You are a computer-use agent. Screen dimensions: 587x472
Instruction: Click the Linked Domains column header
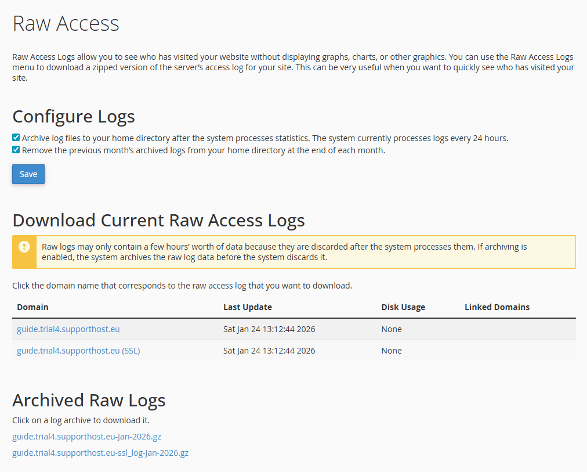click(x=497, y=307)
